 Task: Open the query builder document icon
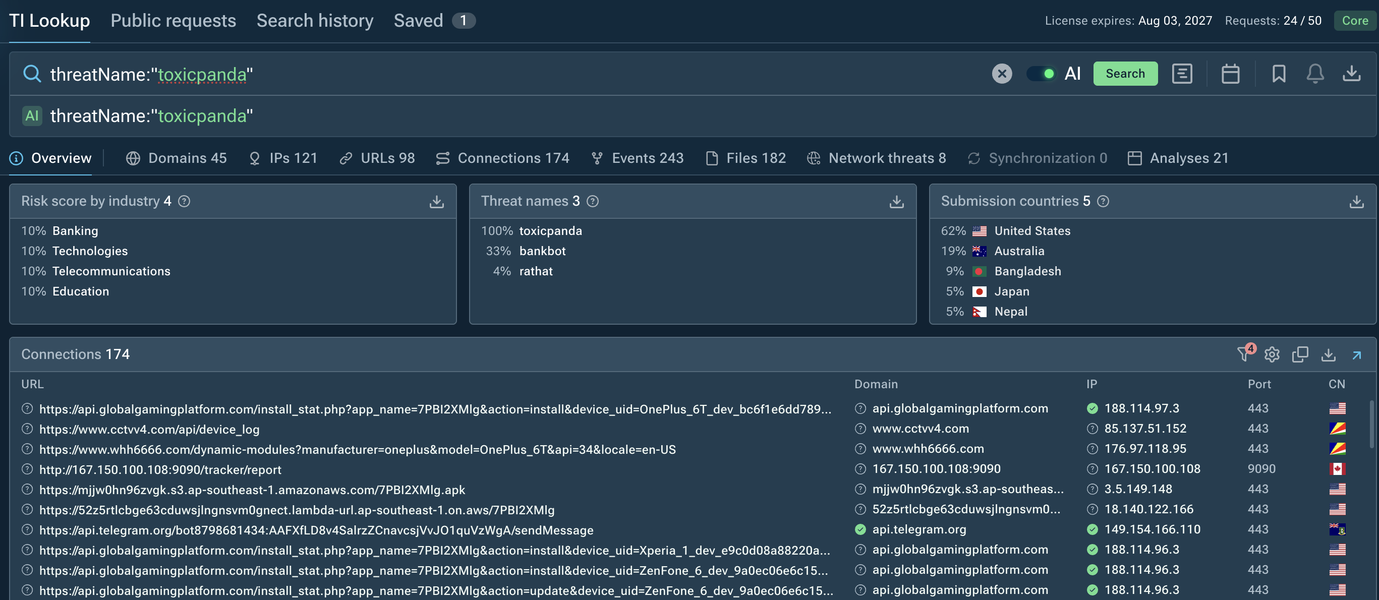click(x=1181, y=73)
